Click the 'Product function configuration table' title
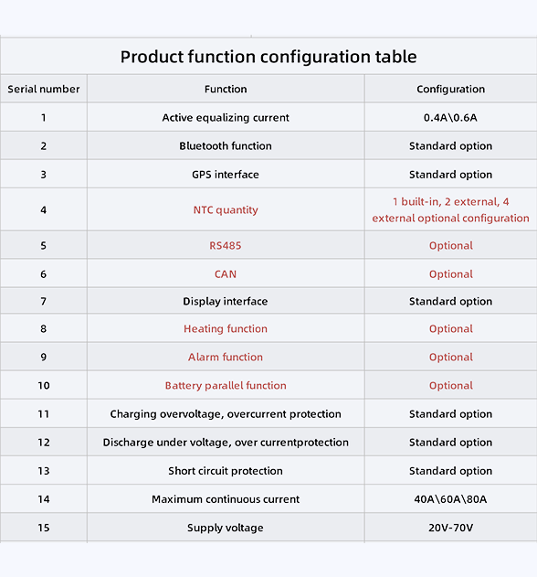 tap(268, 57)
